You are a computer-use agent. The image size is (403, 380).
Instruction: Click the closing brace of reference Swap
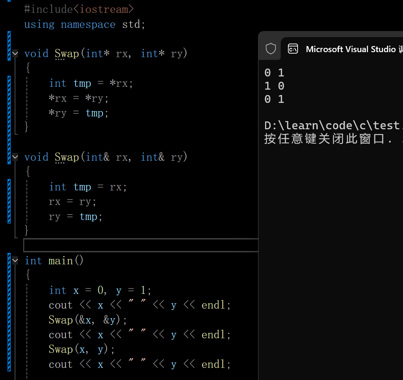pyautogui.click(x=26, y=230)
